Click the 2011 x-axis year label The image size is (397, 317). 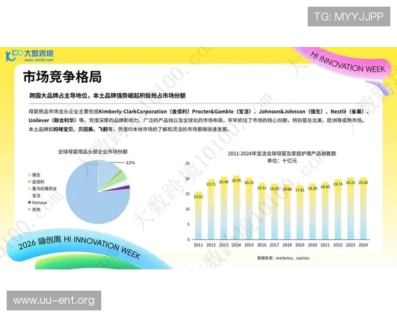tap(198, 245)
